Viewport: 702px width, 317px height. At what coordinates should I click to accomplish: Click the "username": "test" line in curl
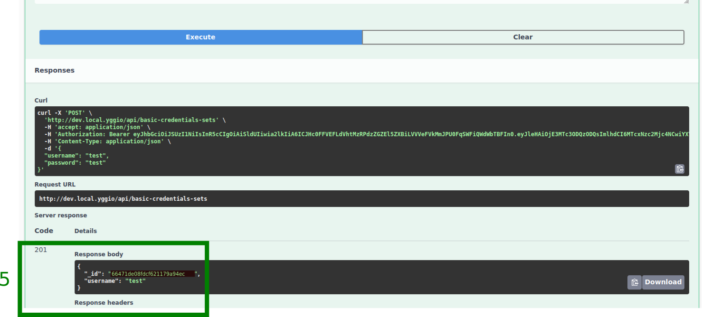[x=76, y=156]
